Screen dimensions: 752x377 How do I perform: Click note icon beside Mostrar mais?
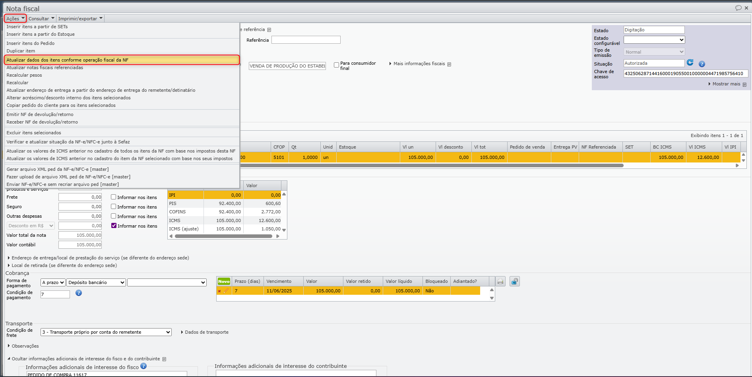click(x=744, y=84)
